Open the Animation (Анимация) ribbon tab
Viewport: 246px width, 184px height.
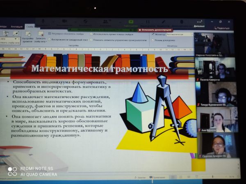coord(16,27)
